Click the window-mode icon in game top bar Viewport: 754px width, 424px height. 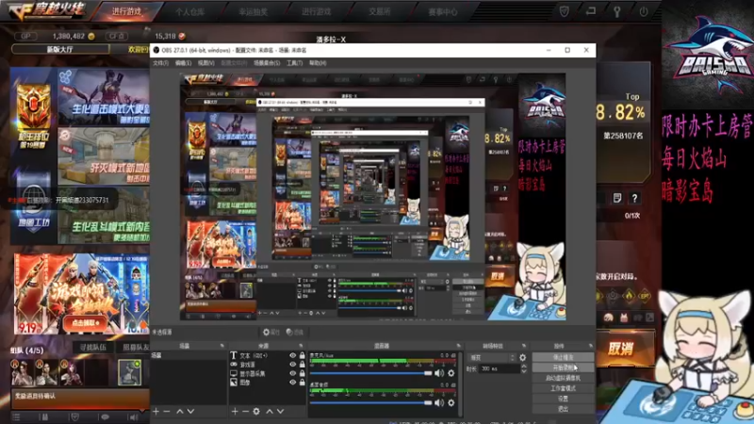pyautogui.click(x=591, y=10)
